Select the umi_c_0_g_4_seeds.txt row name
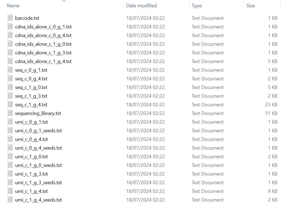This screenshot has height=208, width=283. pos(38,148)
